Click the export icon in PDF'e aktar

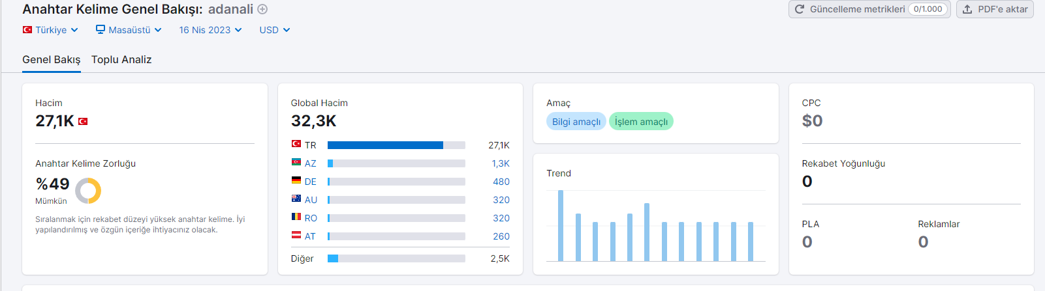coord(967,9)
